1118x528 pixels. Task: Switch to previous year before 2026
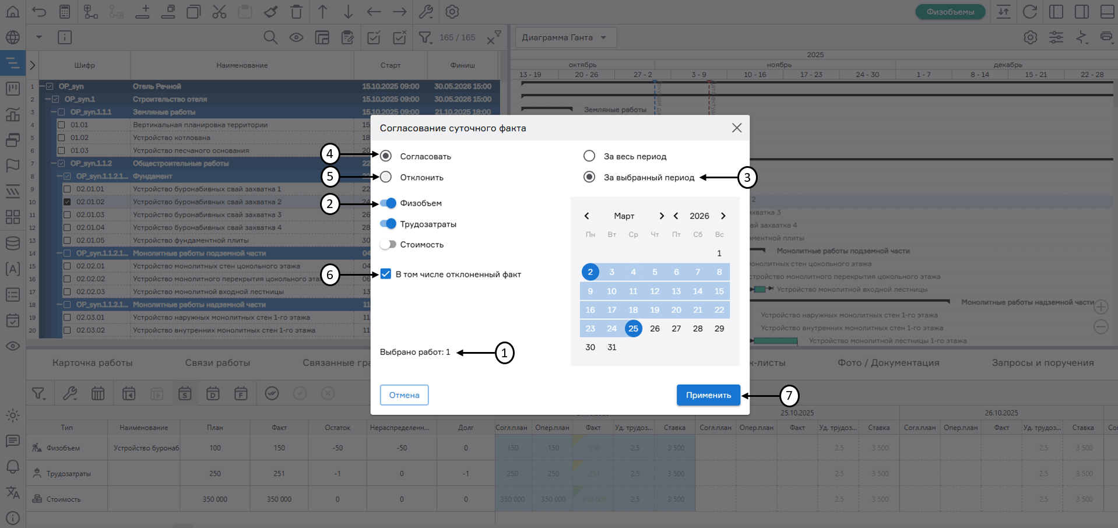(x=676, y=216)
